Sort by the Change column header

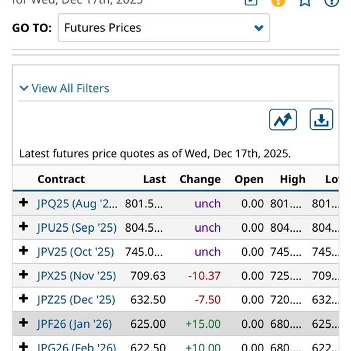[200, 179]
